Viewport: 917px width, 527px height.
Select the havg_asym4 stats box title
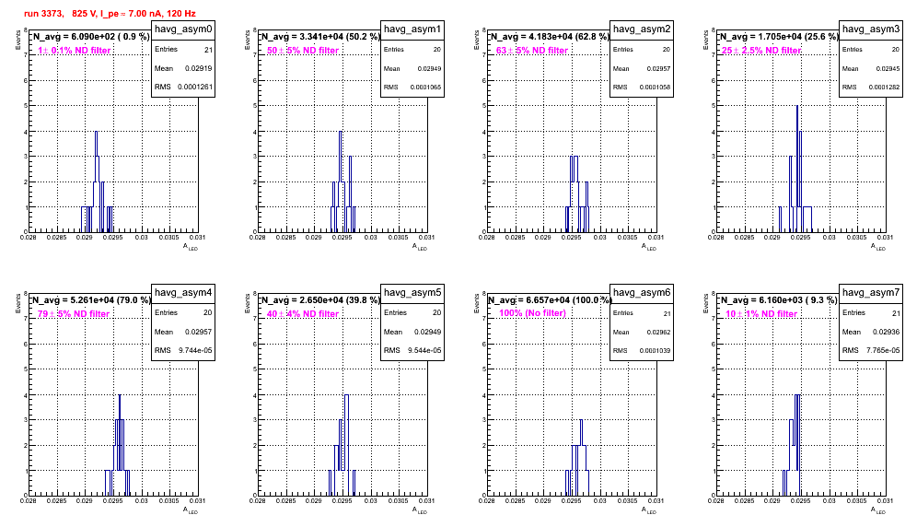[x=183, y=293]
